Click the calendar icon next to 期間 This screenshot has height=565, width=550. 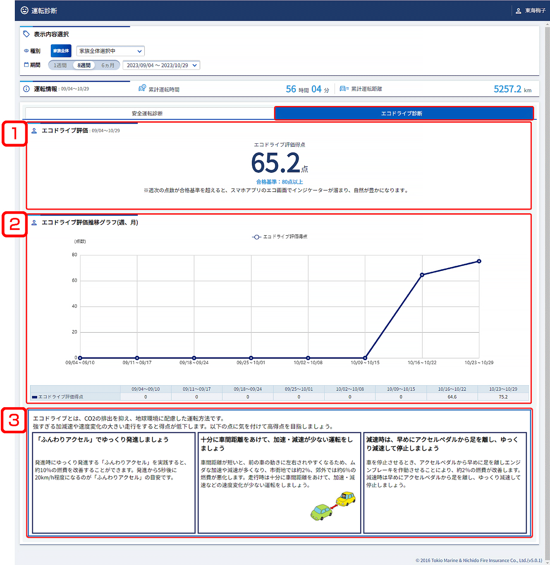26,65
